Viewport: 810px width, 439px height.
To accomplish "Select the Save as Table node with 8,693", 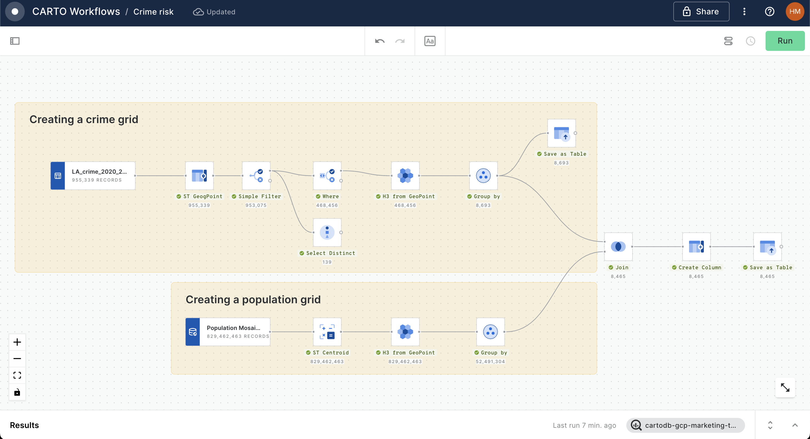I will pyautogui.click(x=562, y=133).
